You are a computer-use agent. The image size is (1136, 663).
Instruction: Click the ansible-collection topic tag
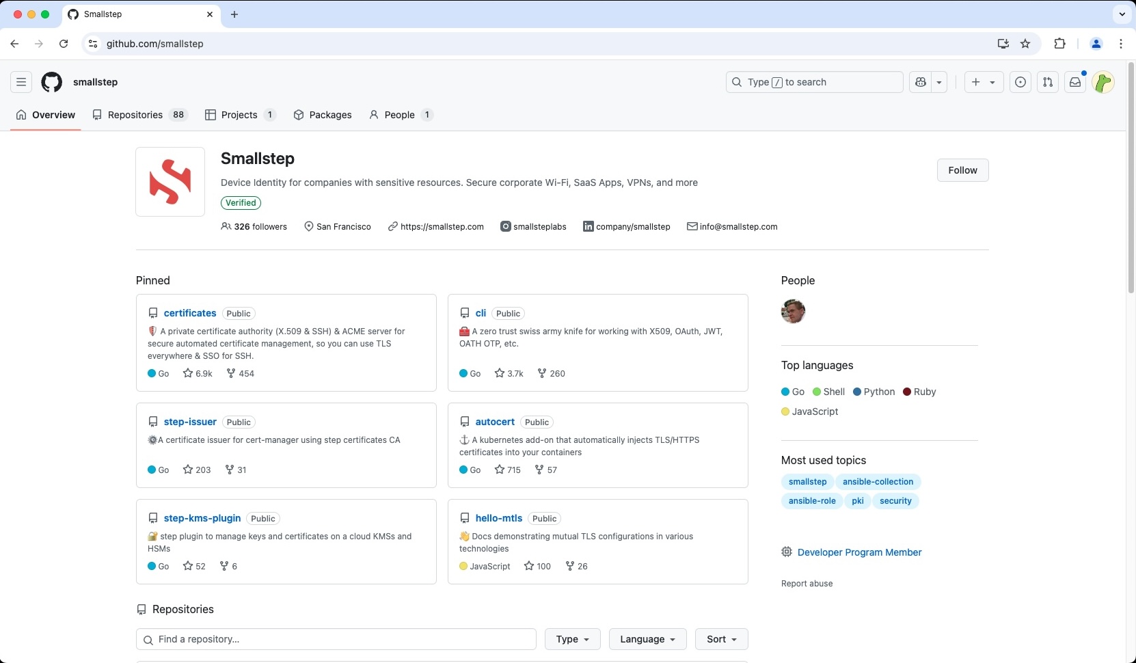878,482
